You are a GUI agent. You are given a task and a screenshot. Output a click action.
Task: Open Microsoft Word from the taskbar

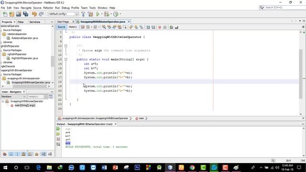[x=104, y=167]
